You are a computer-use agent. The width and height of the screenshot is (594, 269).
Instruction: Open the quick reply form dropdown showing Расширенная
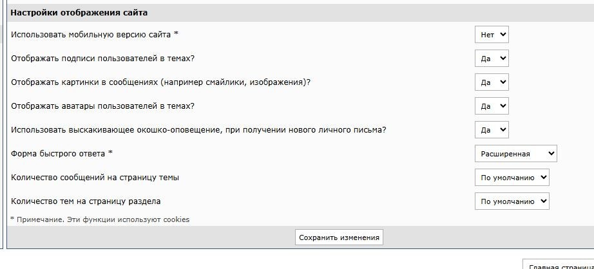coord(515,154)
